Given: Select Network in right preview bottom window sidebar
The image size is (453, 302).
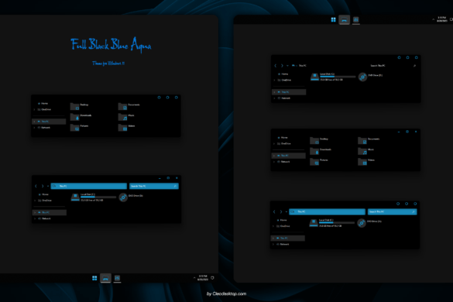Looking at the screenshot, I should (x=283, y=244).
